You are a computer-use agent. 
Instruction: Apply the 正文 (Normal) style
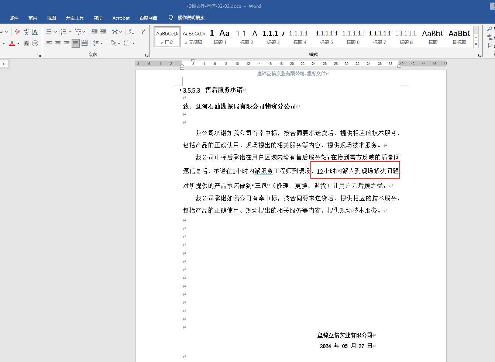tap(167, 37)
